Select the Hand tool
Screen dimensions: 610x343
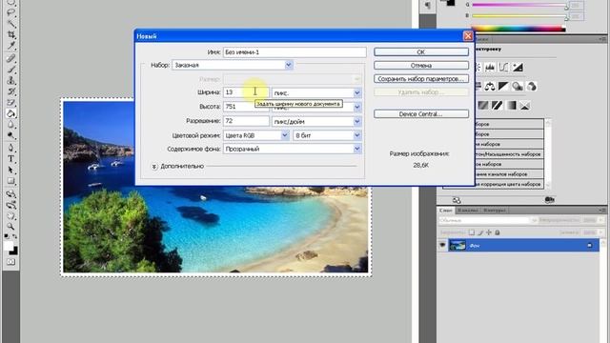click(10, 215)
